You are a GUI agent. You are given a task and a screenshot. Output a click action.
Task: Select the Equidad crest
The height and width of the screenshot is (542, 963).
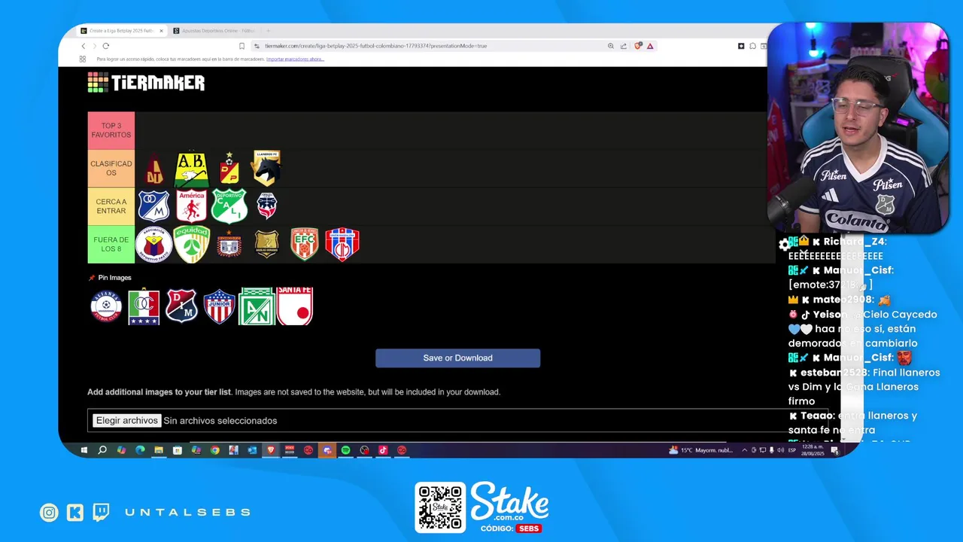[191, 244]
